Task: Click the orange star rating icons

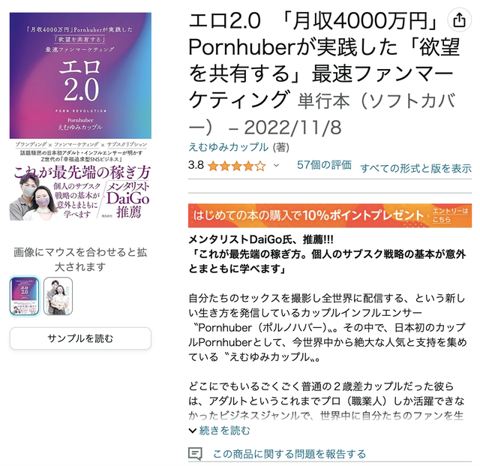Action: click(x=237, y=166)
